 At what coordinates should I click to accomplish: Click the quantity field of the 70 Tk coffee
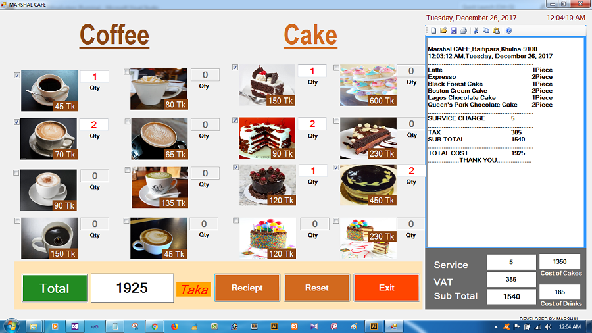click(x=95, y=125)
